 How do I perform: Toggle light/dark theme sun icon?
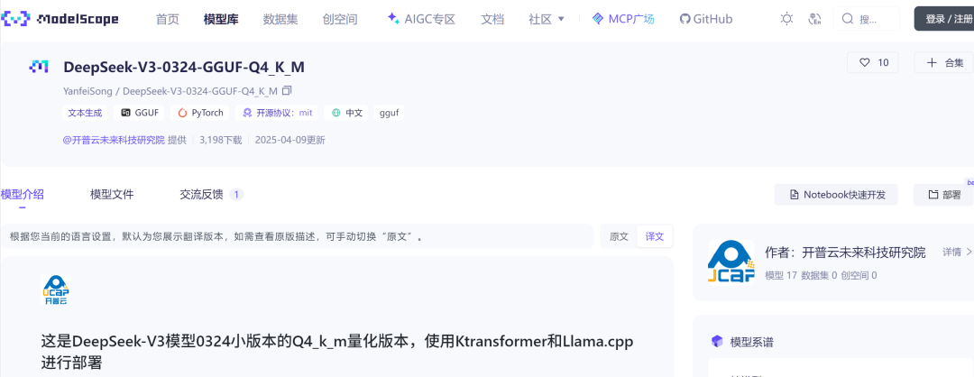pos(786,19)
